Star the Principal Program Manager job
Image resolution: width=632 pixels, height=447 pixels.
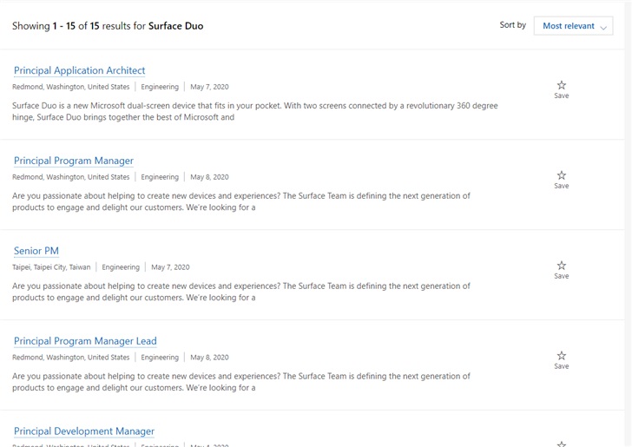click(x=562, y=175)
